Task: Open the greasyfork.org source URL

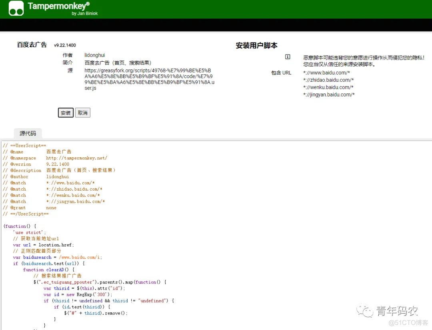Action: point(149,79)
